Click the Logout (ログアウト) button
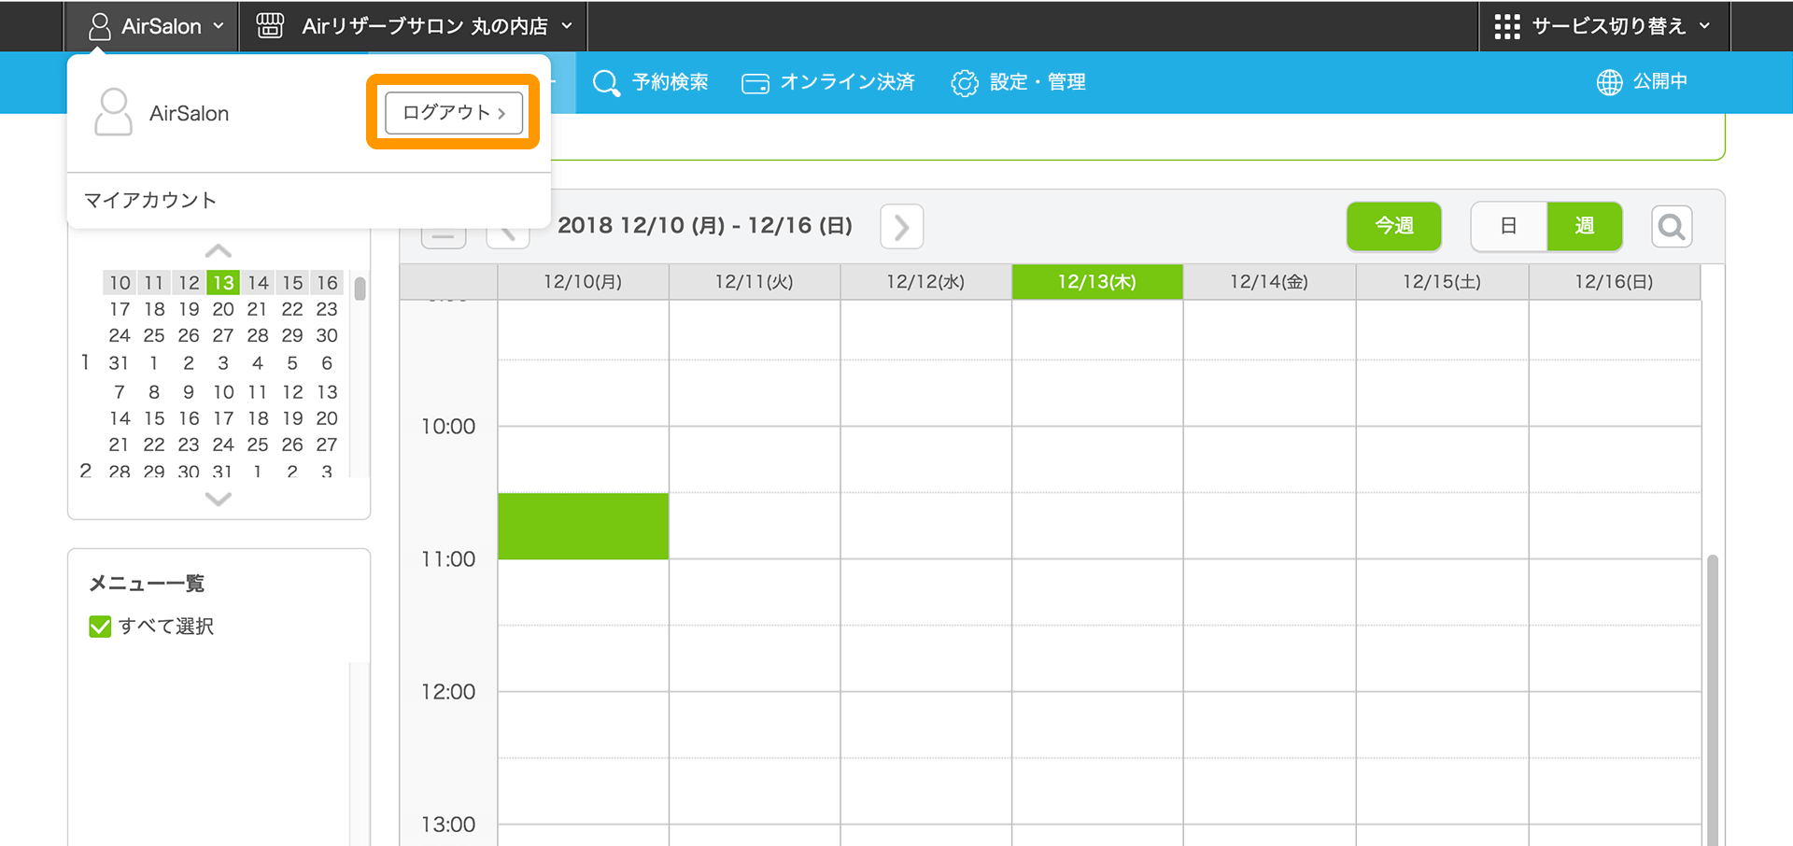The width and height of the screenshot is (1793, 846). click(453, 113)
